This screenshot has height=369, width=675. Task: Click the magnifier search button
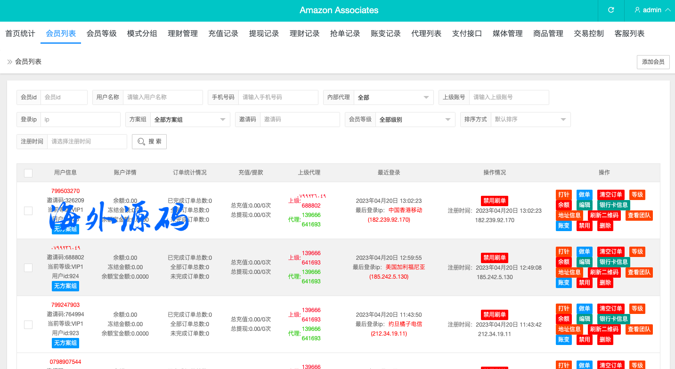pyautogui.click(x=149, y=142)
